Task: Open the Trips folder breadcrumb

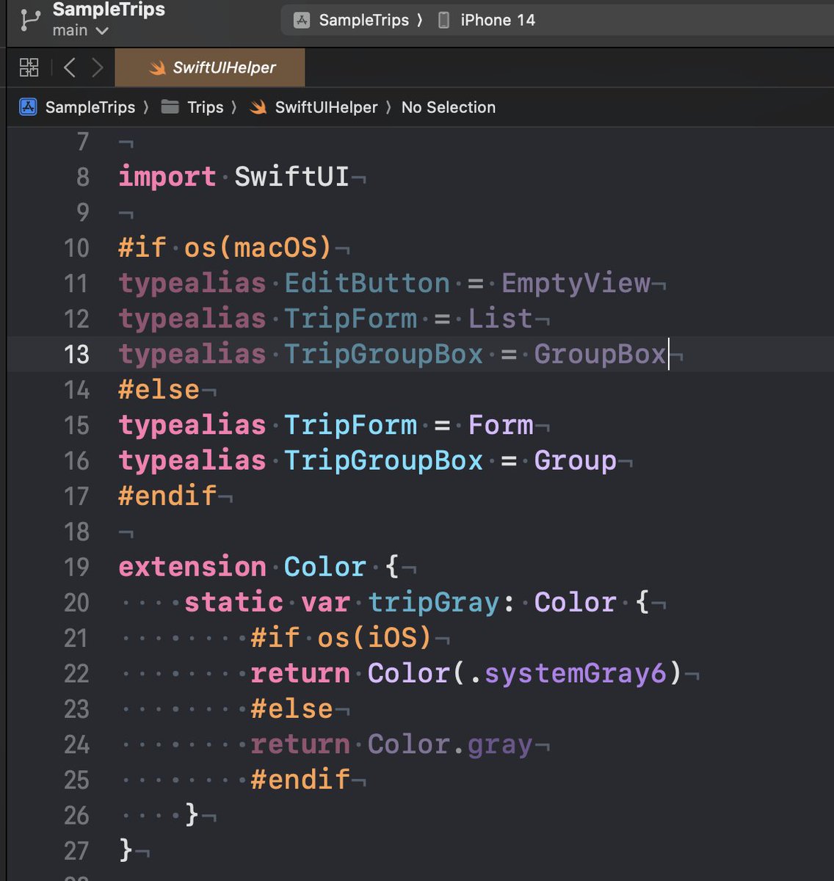Action: [205, 107]
